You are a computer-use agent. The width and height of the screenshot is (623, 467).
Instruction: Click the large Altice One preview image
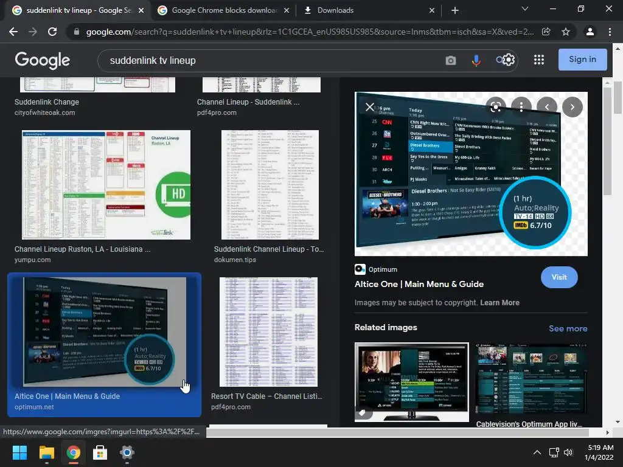pyautogui.click(x=471, y=174)
